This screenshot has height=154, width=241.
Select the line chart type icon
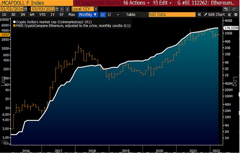click(103, 15)
